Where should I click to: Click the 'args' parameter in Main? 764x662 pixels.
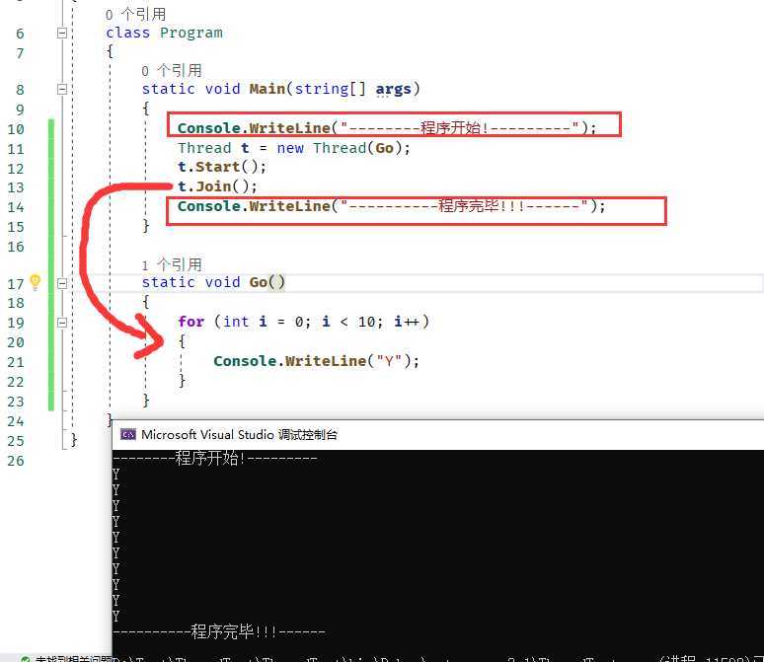pos(393,89)
